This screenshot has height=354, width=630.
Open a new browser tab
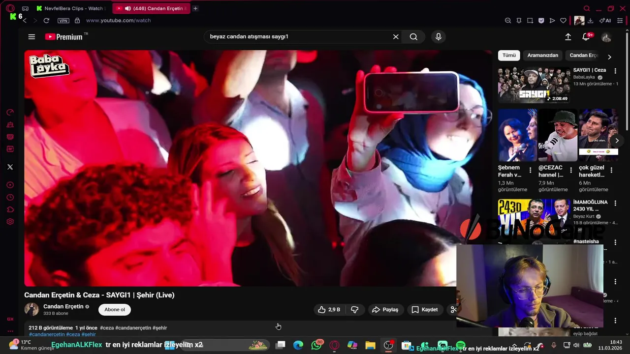195,8
